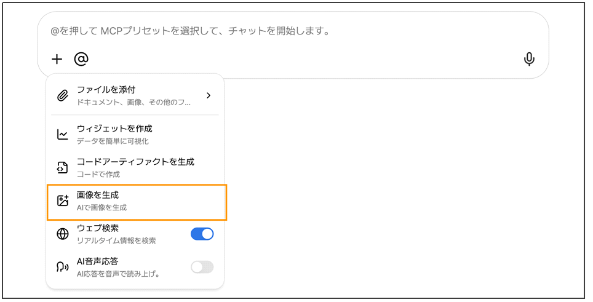Click the microphone icon in the chat box
The height and width of the screenshot is (302, 593).
528,59
